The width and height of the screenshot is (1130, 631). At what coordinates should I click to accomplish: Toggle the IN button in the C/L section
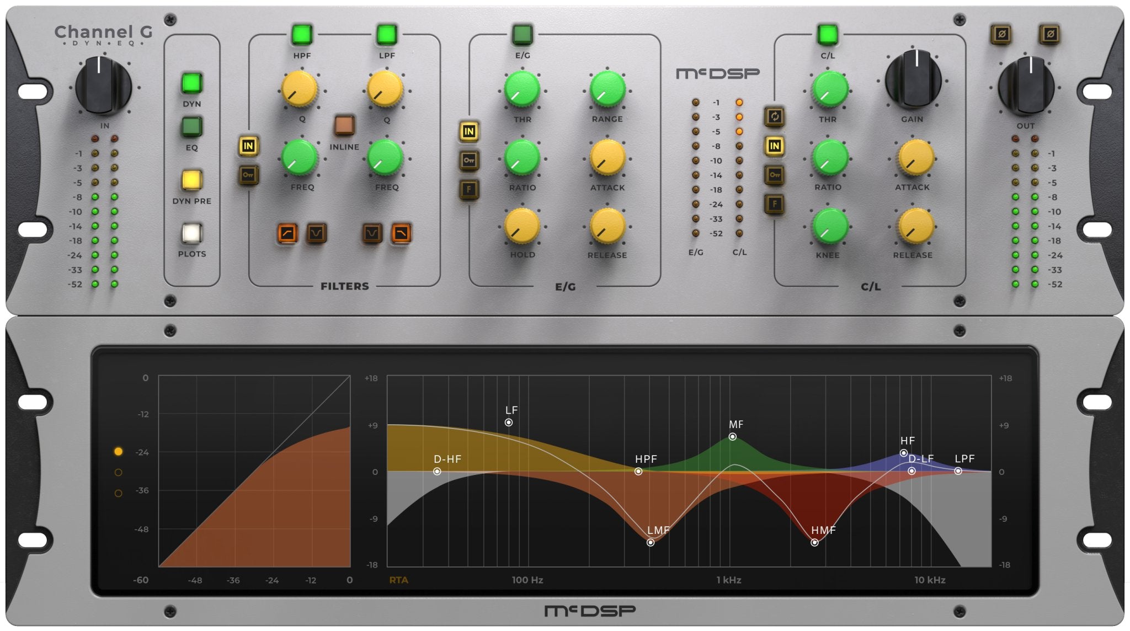(x=775, y=147)
